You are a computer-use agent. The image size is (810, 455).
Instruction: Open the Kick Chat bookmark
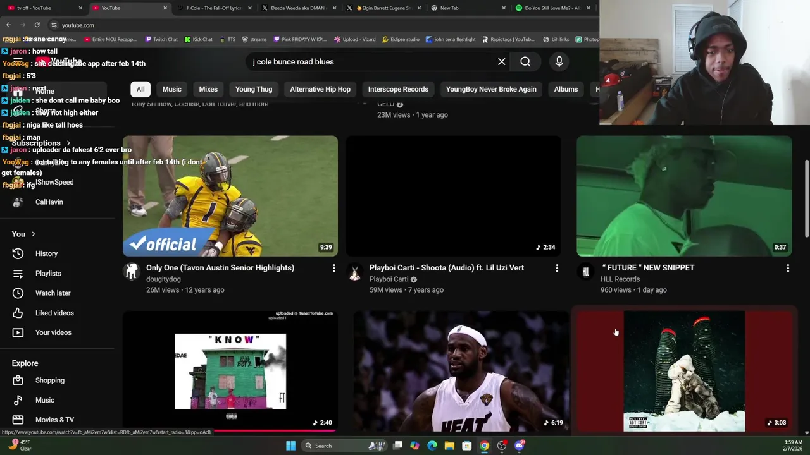199,39
